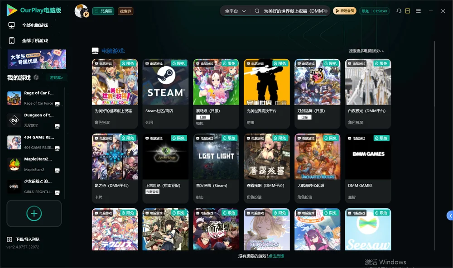
Task: Click the OurPlay logo icon
Action: tap(12, 10)
